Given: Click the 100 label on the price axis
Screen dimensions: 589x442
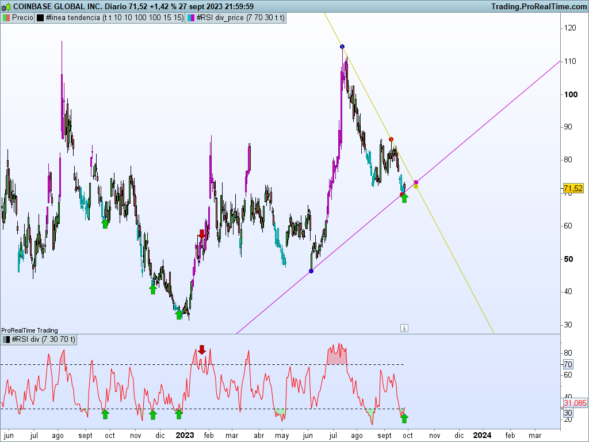Looking at the screenshot, I should (x=571, y=94).
